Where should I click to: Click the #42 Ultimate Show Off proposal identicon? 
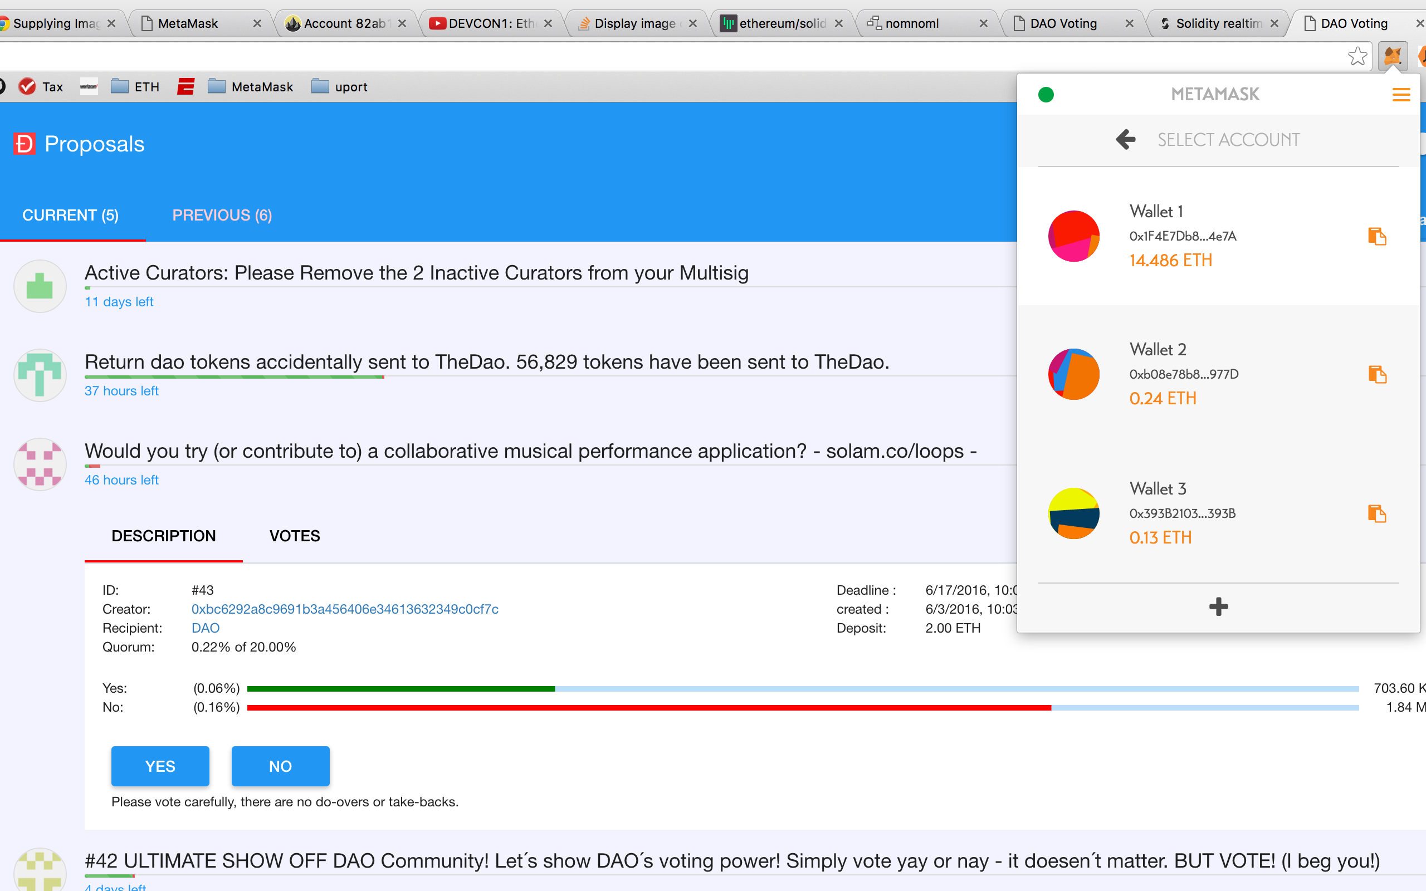(x=40, y=870)
